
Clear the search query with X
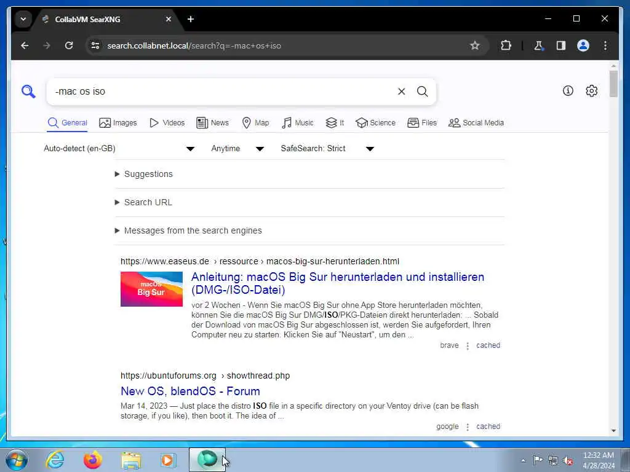coord(401,92)
